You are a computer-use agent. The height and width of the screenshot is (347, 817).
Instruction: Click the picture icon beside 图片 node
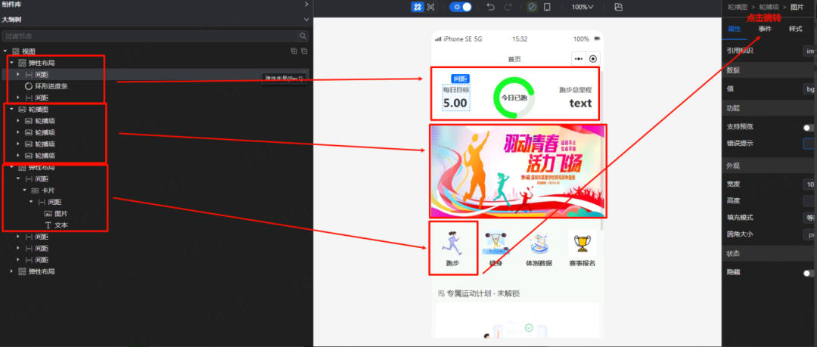point(48,214)
